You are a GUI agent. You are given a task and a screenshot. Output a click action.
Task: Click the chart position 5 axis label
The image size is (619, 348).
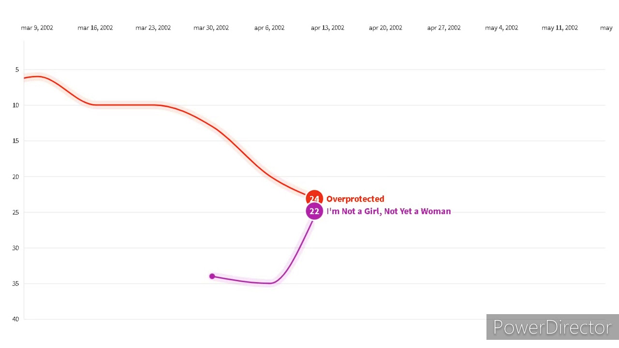click(x=17, y=70)
